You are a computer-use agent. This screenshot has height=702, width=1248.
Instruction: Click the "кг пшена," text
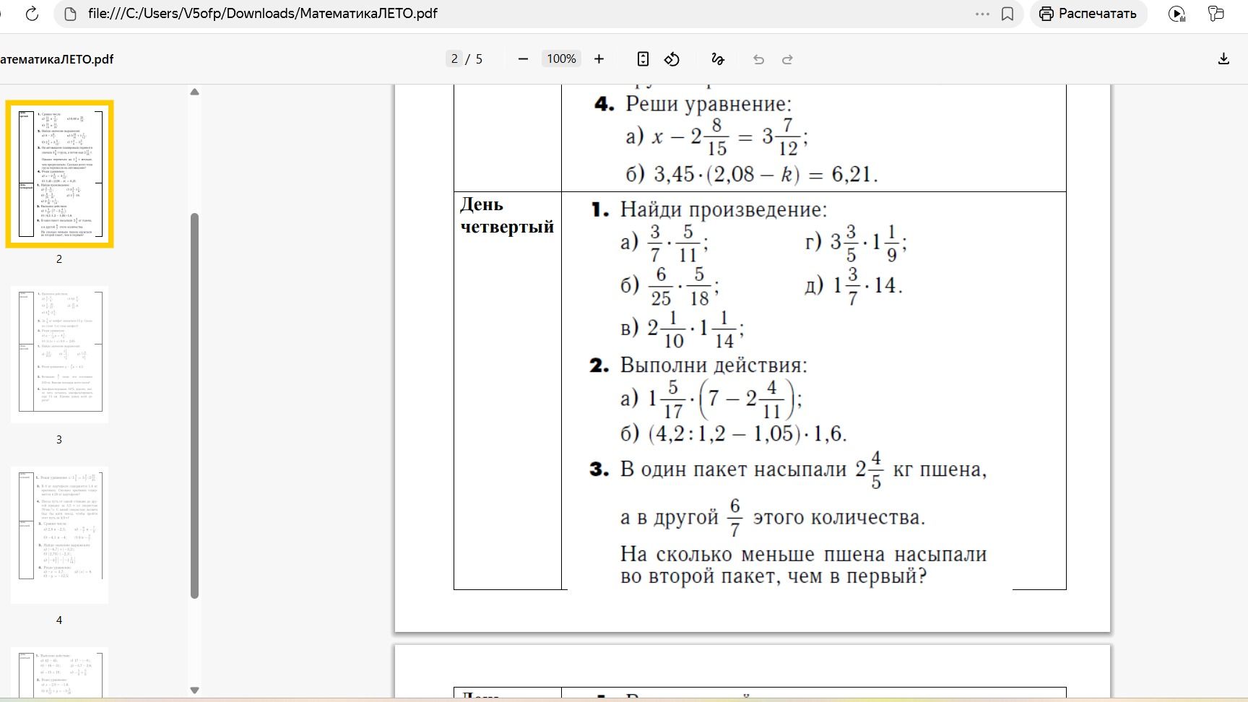[x=940, y=469]
